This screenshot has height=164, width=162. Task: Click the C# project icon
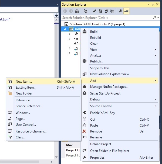click(x=71, y=29)
